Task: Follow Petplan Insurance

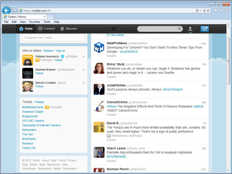Action: [x=58, y=60]
